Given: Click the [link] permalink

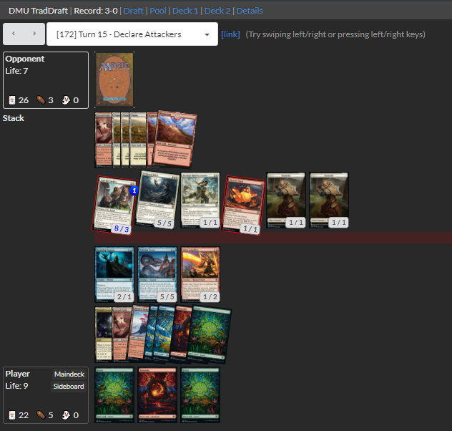Looking at the screenshot, I should [230, 34].
